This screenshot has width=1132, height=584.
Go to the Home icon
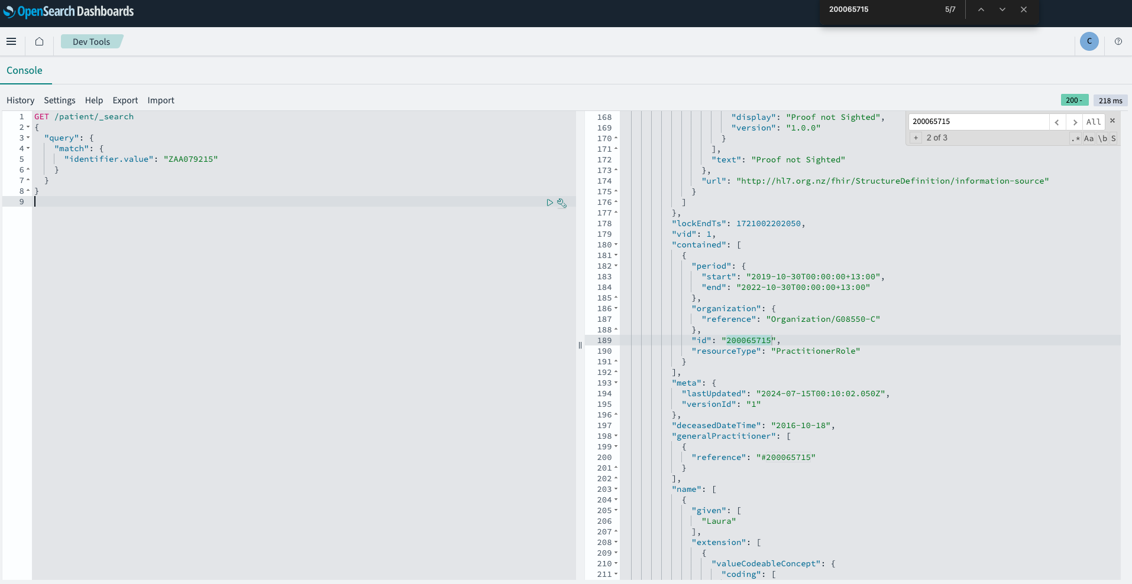tap(39, 41)
